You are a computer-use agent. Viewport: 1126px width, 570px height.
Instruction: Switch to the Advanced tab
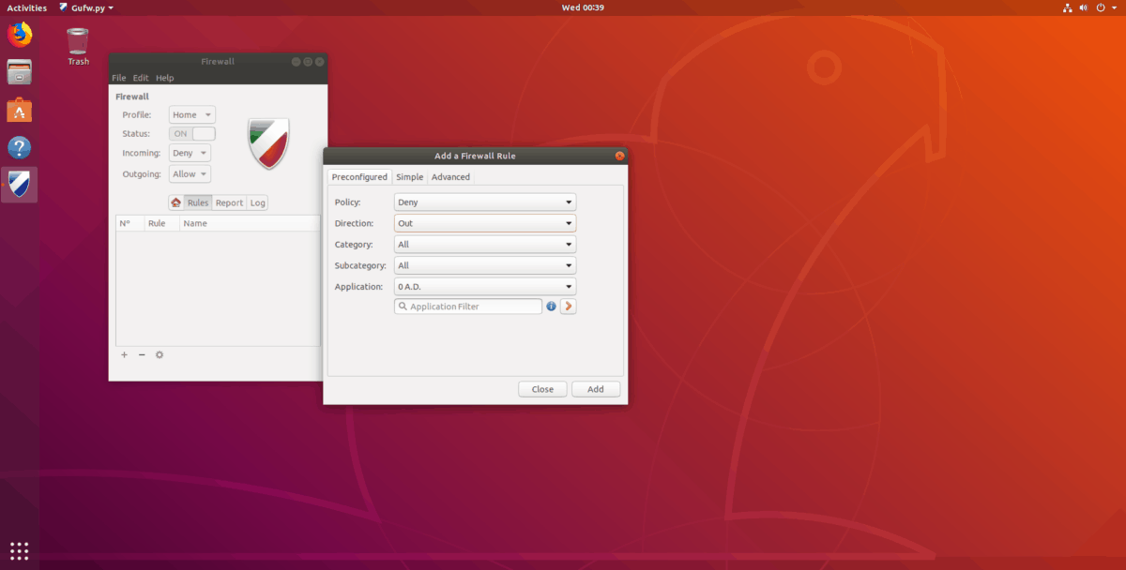click(x=450, y=176)
